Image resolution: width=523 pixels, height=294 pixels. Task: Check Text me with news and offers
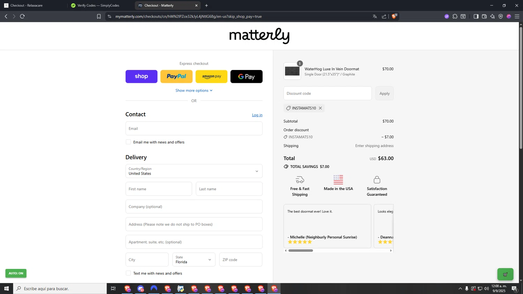(x=128, y=273)
